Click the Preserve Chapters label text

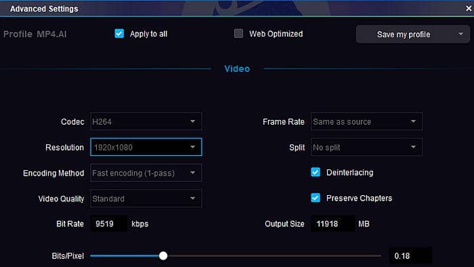pyautogui.click(x=359, y=198)
